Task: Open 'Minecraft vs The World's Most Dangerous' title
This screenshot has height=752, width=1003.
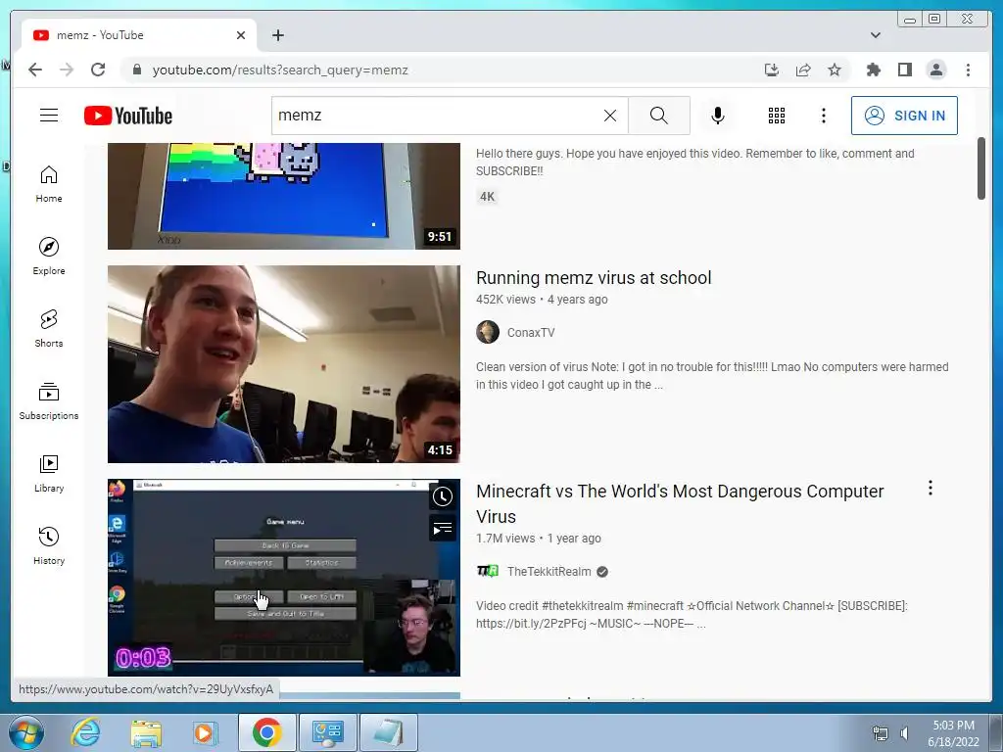Action: (x=680, y=504)
